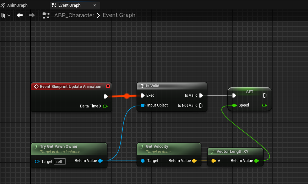Click the Event Graph tab graph icon
The height and width of the screenshot is (184, 308).
pos(54,5)
